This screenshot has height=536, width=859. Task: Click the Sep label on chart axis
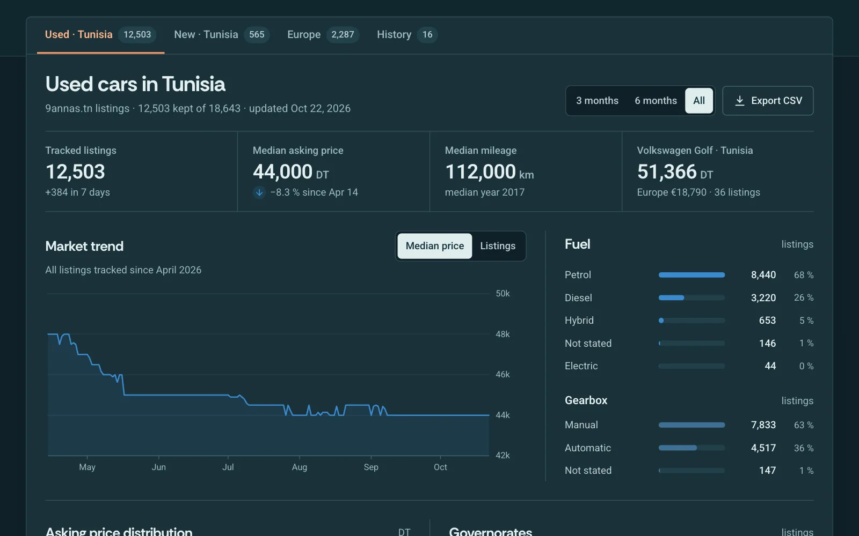[x=371, y=467]
